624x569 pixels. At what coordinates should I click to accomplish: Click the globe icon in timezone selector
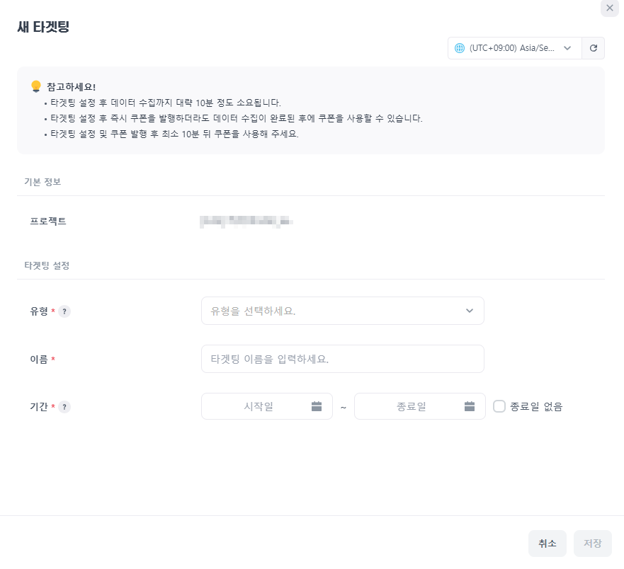pyautogui.click(x=460, y=48)
